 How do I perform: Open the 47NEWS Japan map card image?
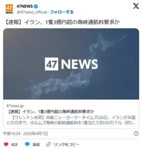pos(71,64)
